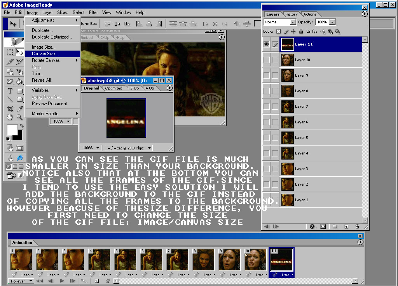The height and width of the screenshot is (286, 398).
Task: Delete layer using Layers panel trash icon
Action: pos(357,226)
